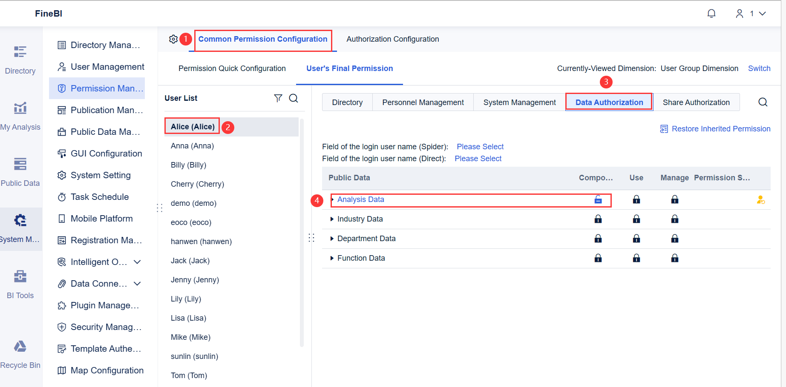Screen dimensions: 786x387
Task: Open the Data Connection dropdown in the menu
Action: (x=137, y=283)
